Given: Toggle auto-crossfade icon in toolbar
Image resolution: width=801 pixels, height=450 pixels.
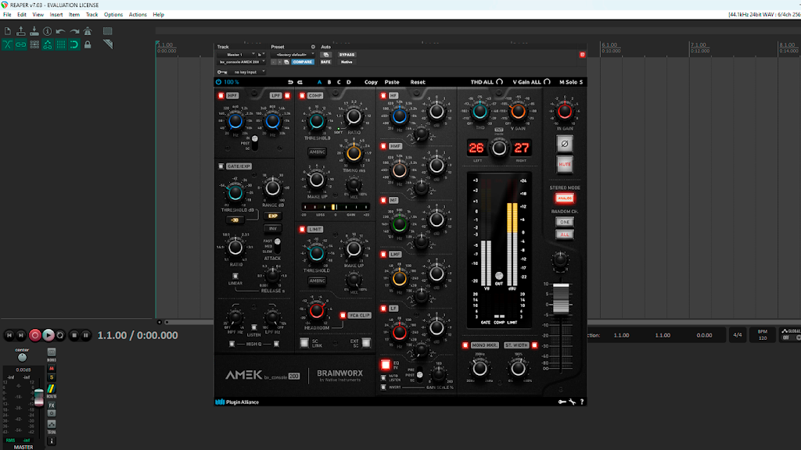Looking at the screenshot, I should click(x=8, y=45).
